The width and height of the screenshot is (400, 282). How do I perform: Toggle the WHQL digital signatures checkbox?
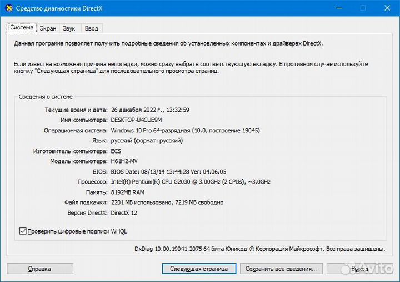click(23, 231)
